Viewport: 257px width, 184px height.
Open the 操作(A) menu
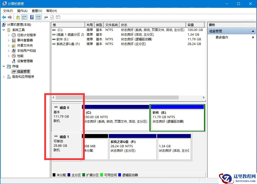(22, 11)
